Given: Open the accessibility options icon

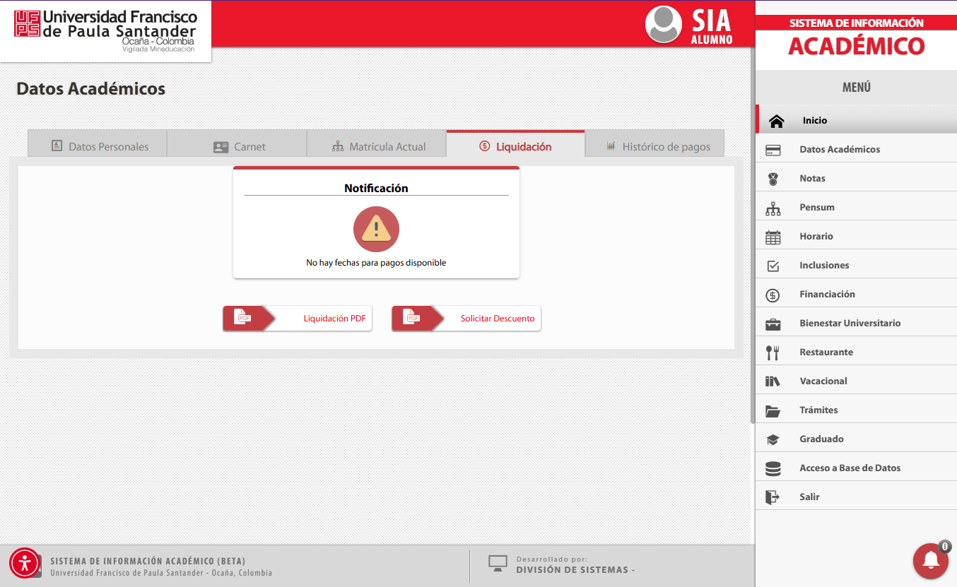Looking at the screenshot, I should pyautogui.click(x=25, y=563).
